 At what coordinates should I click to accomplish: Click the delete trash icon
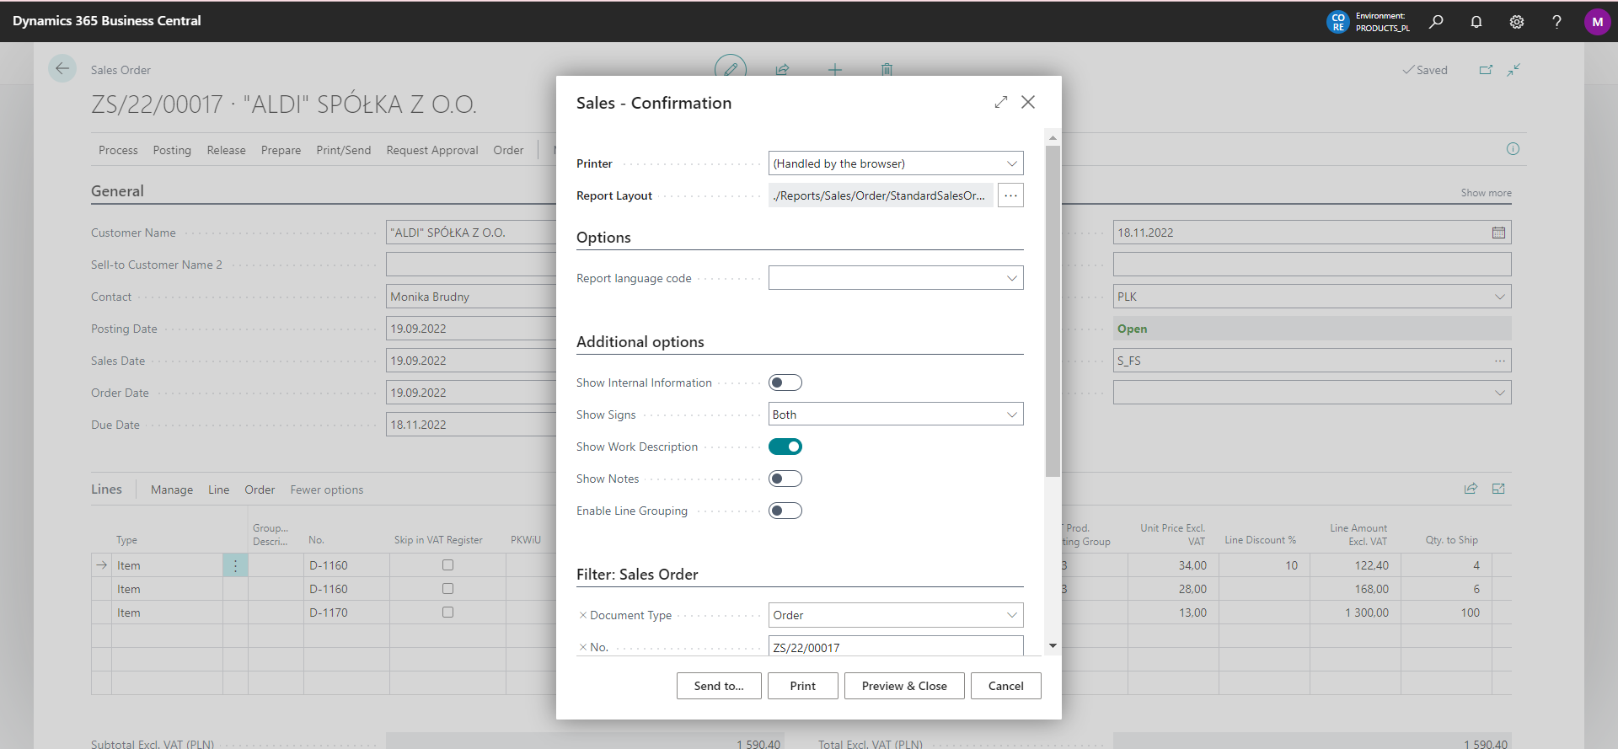(887, 69)
